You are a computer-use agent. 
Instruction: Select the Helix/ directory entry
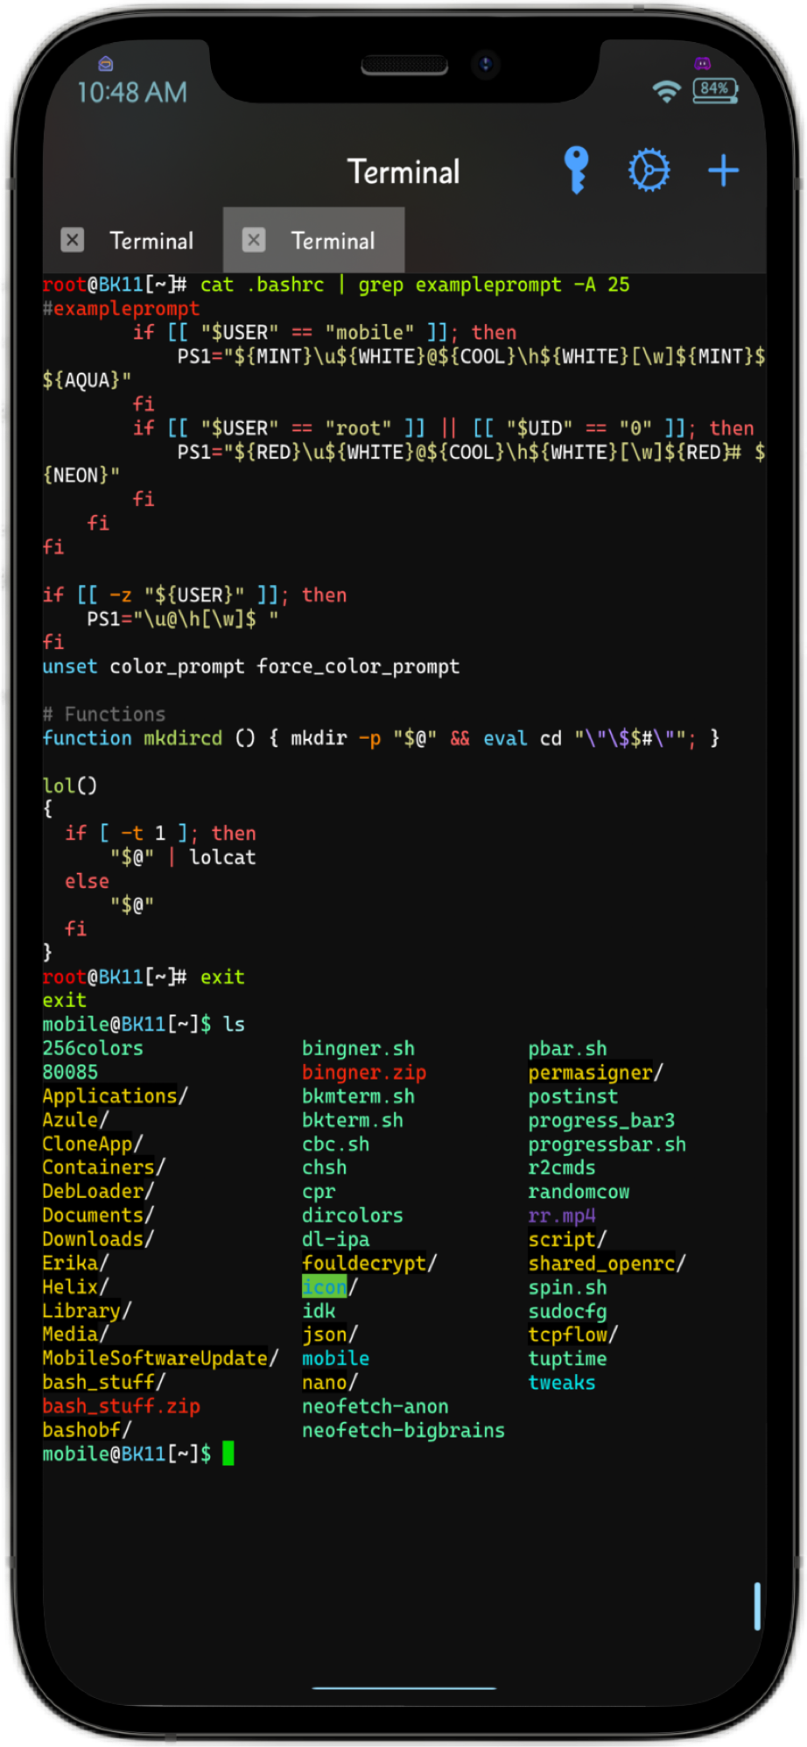[75, 1286]
